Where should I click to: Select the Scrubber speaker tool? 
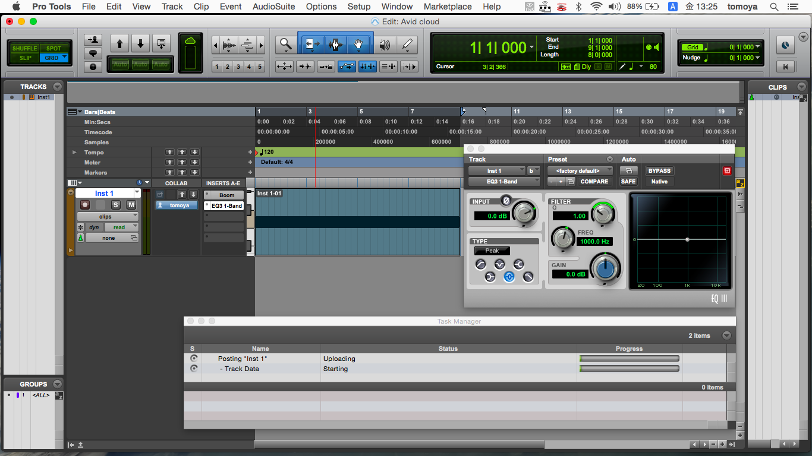pyautogui.click(x=385, y=45)
